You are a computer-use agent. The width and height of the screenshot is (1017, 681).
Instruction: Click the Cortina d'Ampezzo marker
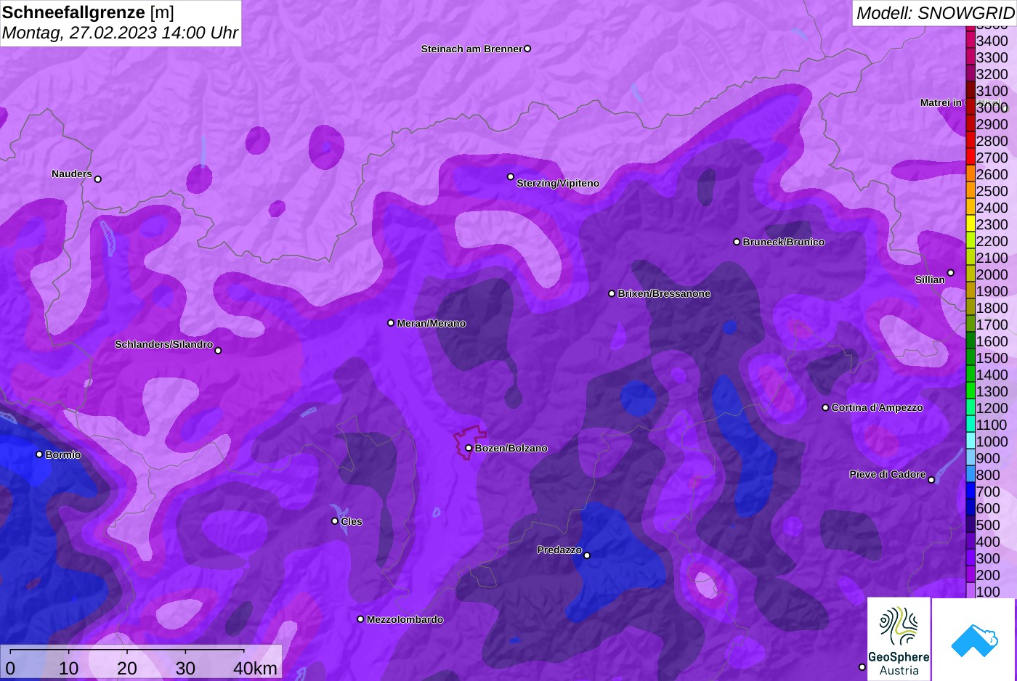tap(825, 407)
